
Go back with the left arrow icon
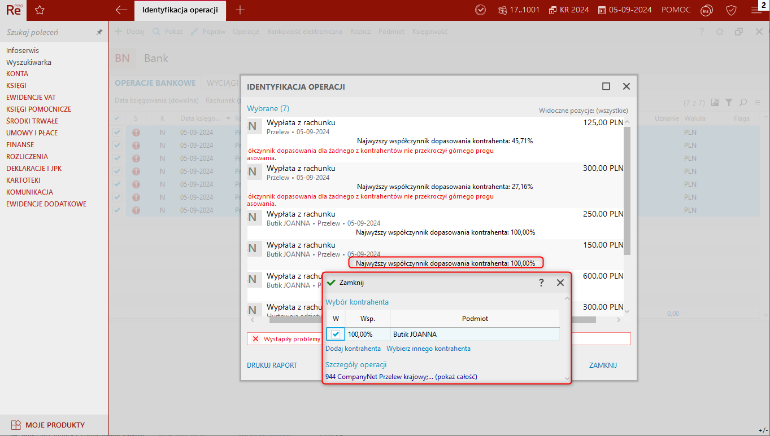pos(121,10)
